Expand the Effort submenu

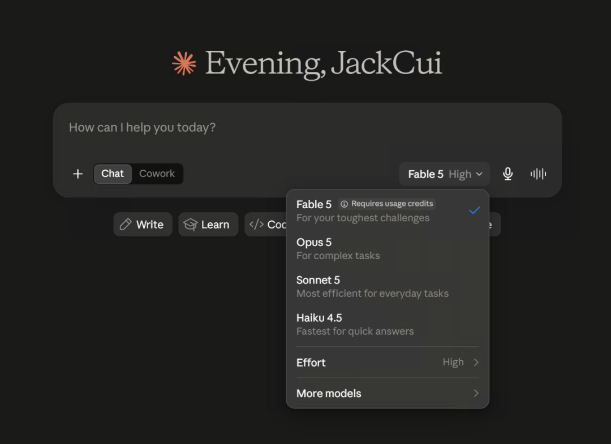pyautogui.click(x=388, y=363)
